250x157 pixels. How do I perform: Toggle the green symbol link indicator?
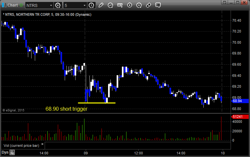21,5
